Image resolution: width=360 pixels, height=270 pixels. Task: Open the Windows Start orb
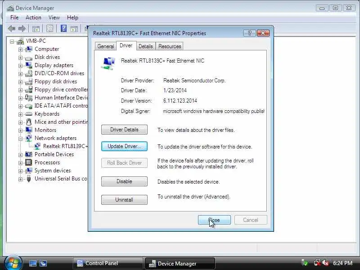pyautogui.click(x=13, y=263)
